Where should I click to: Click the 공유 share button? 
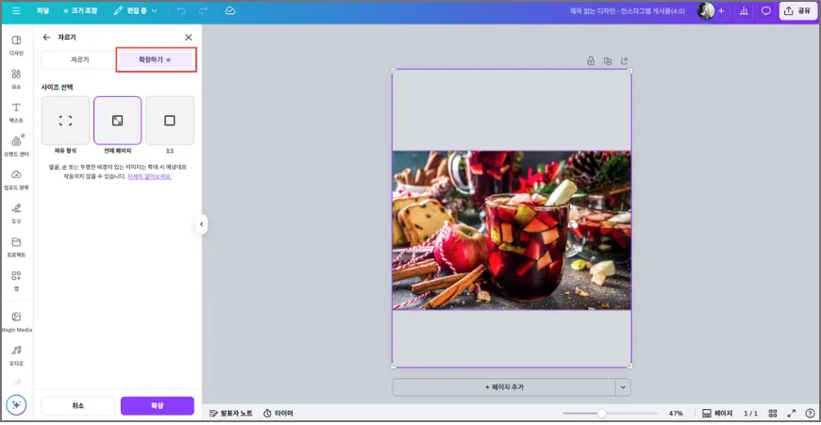797,10
